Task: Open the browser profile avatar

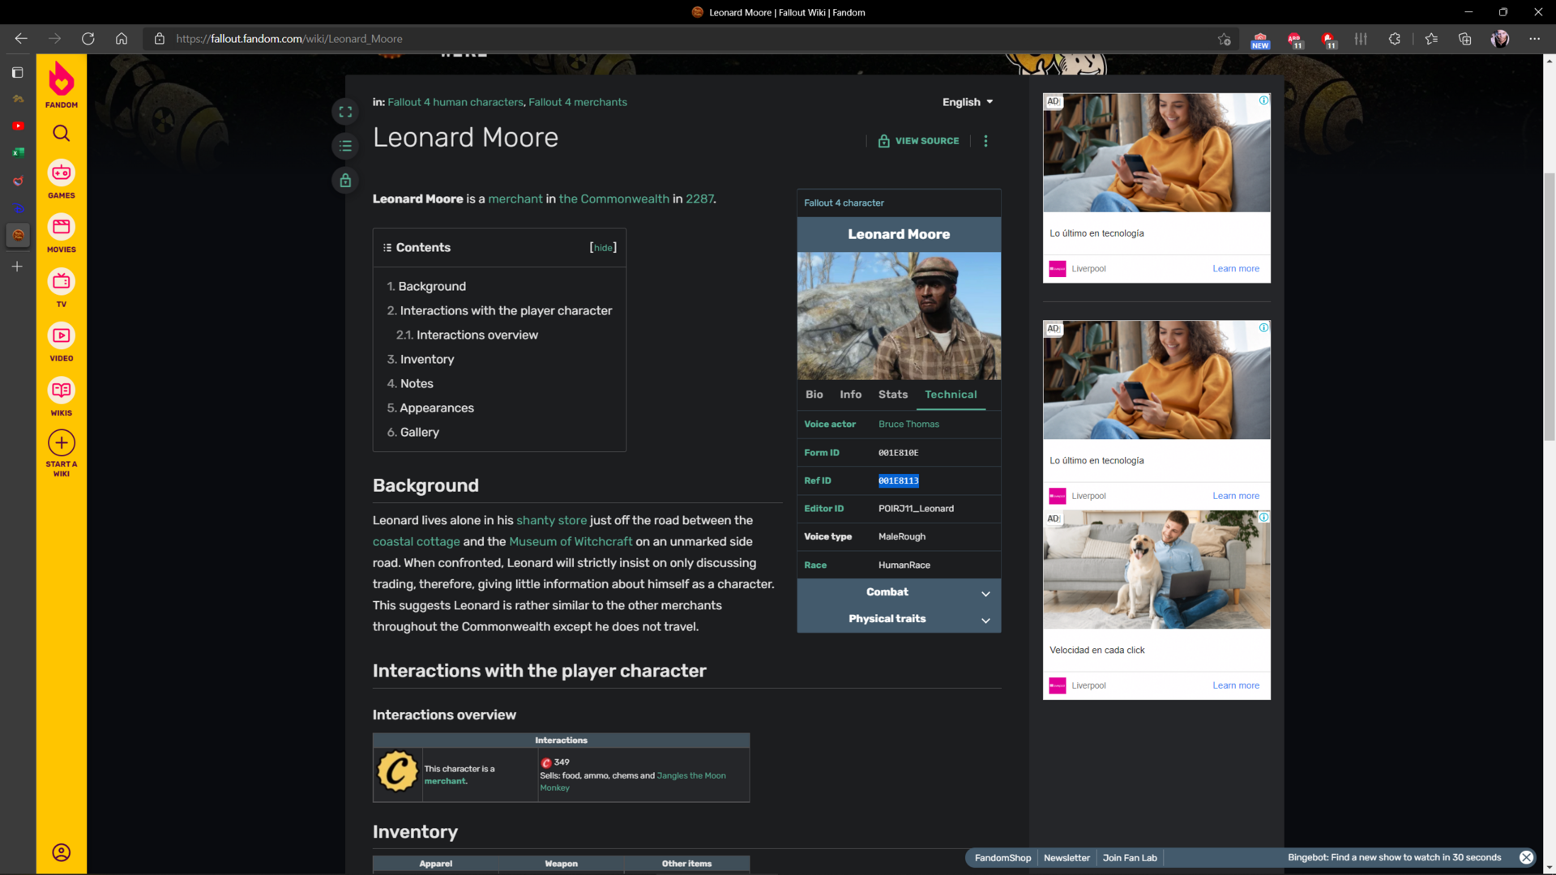Action: pyautogui.click(x=1500, y=39)
